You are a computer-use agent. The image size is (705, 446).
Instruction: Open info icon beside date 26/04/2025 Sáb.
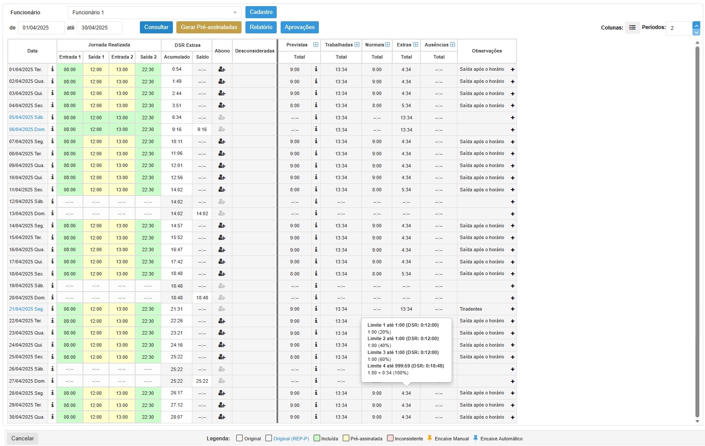coord(53,368)
